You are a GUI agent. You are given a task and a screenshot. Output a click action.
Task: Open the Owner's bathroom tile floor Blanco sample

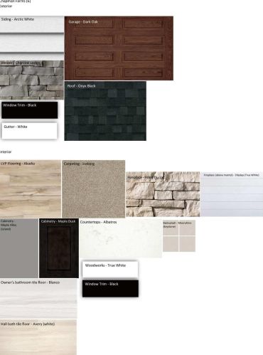pos(38,299)
